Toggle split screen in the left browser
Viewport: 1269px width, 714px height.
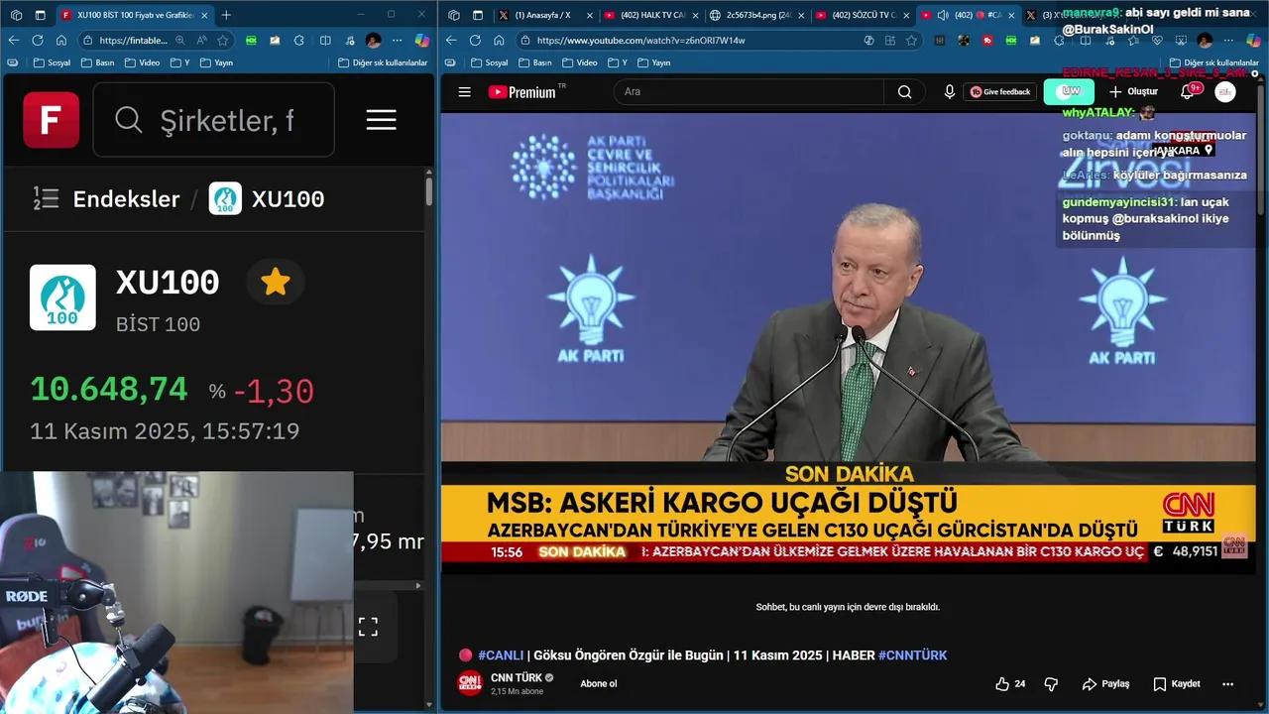(x=325, y=41)
